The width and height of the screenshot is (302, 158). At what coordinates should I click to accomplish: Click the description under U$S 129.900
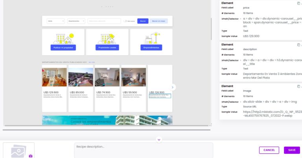point(53,96)
